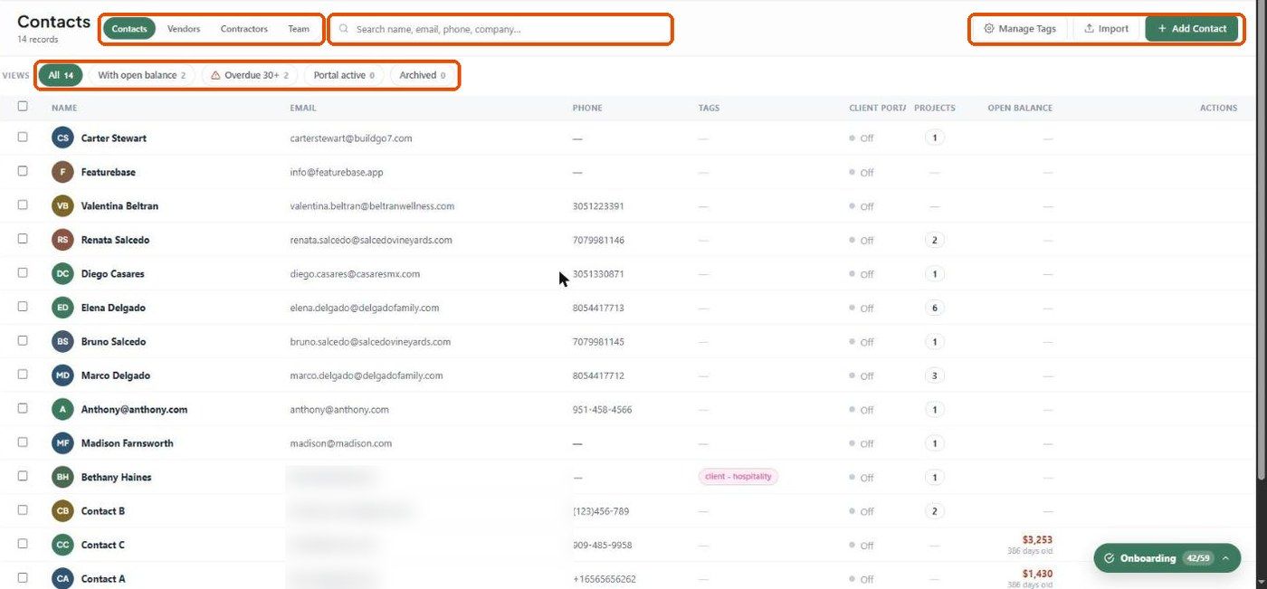Click Contact B's CB avatar

point(62,511)
